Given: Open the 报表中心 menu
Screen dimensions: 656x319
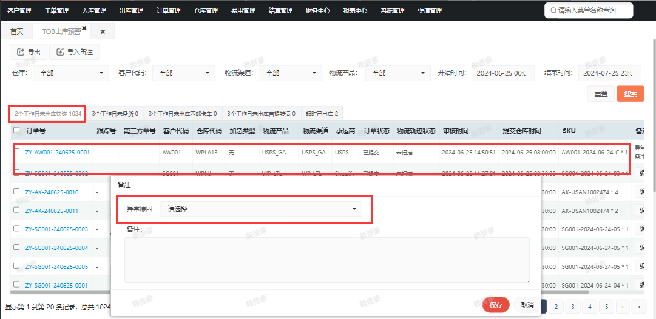Looking at the screenshot, I should (355, 11).
